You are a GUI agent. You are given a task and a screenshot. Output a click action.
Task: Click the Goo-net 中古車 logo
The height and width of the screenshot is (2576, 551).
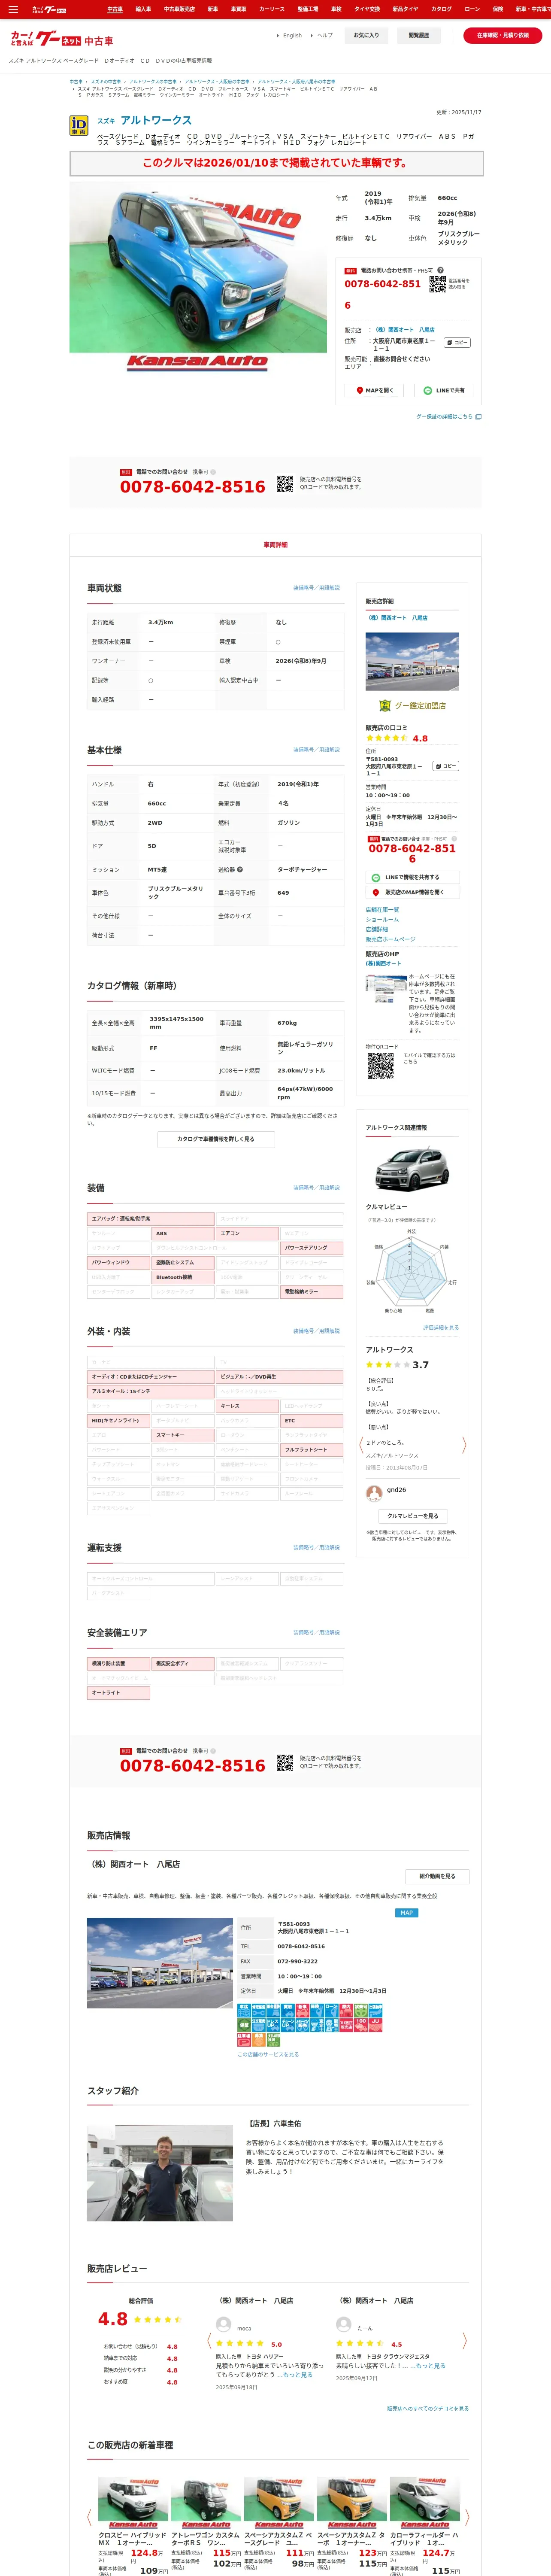62,40
